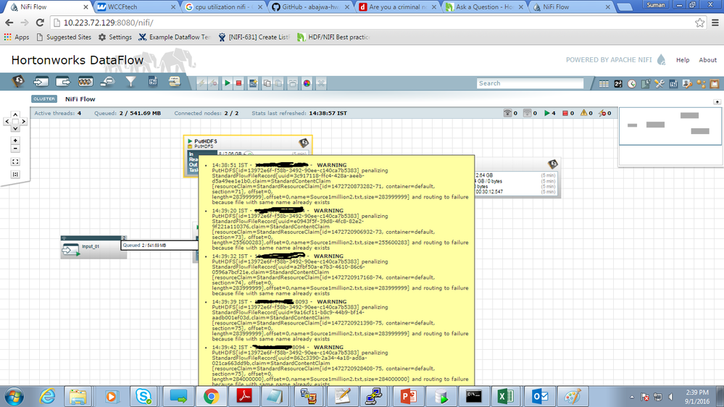The width and height of the screenshot is (724, 407).
Task: Open the Controller Settings wrench icon
Action: pyautogui.click(x=659, y=83)
